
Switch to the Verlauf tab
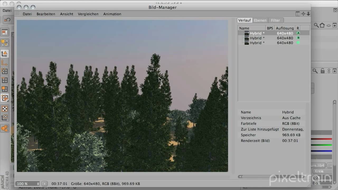point(244,20)
